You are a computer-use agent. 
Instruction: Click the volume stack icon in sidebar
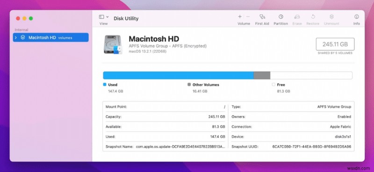(22, 37)
